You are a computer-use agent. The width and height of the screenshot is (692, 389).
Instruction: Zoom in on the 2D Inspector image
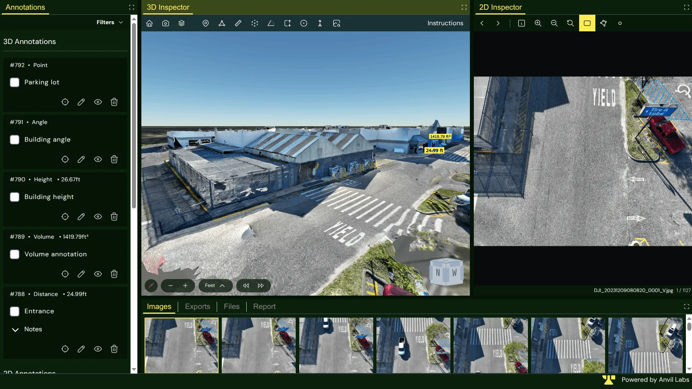(538, 23)
